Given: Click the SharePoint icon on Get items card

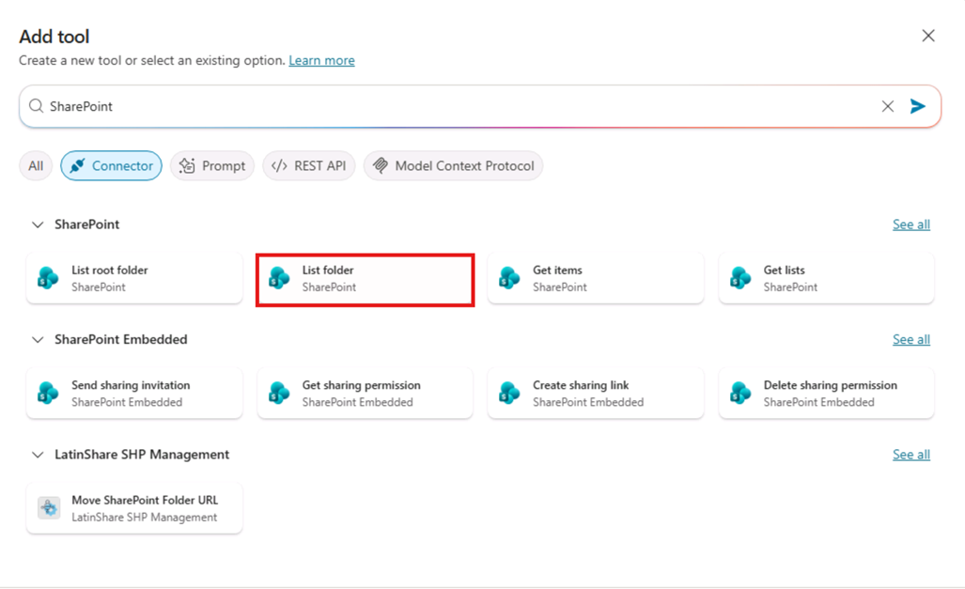Looking at the screenshot, I should [509, 278].
